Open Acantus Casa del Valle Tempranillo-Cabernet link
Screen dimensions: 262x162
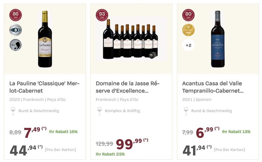coord(213,87)
